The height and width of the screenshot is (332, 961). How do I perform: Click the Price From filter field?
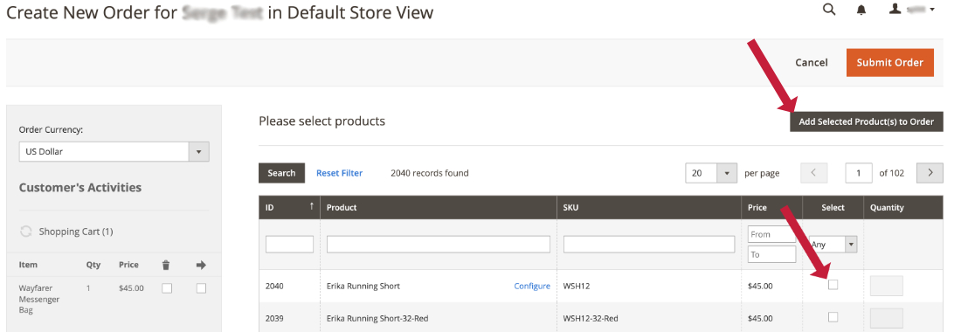click(771, 235)
